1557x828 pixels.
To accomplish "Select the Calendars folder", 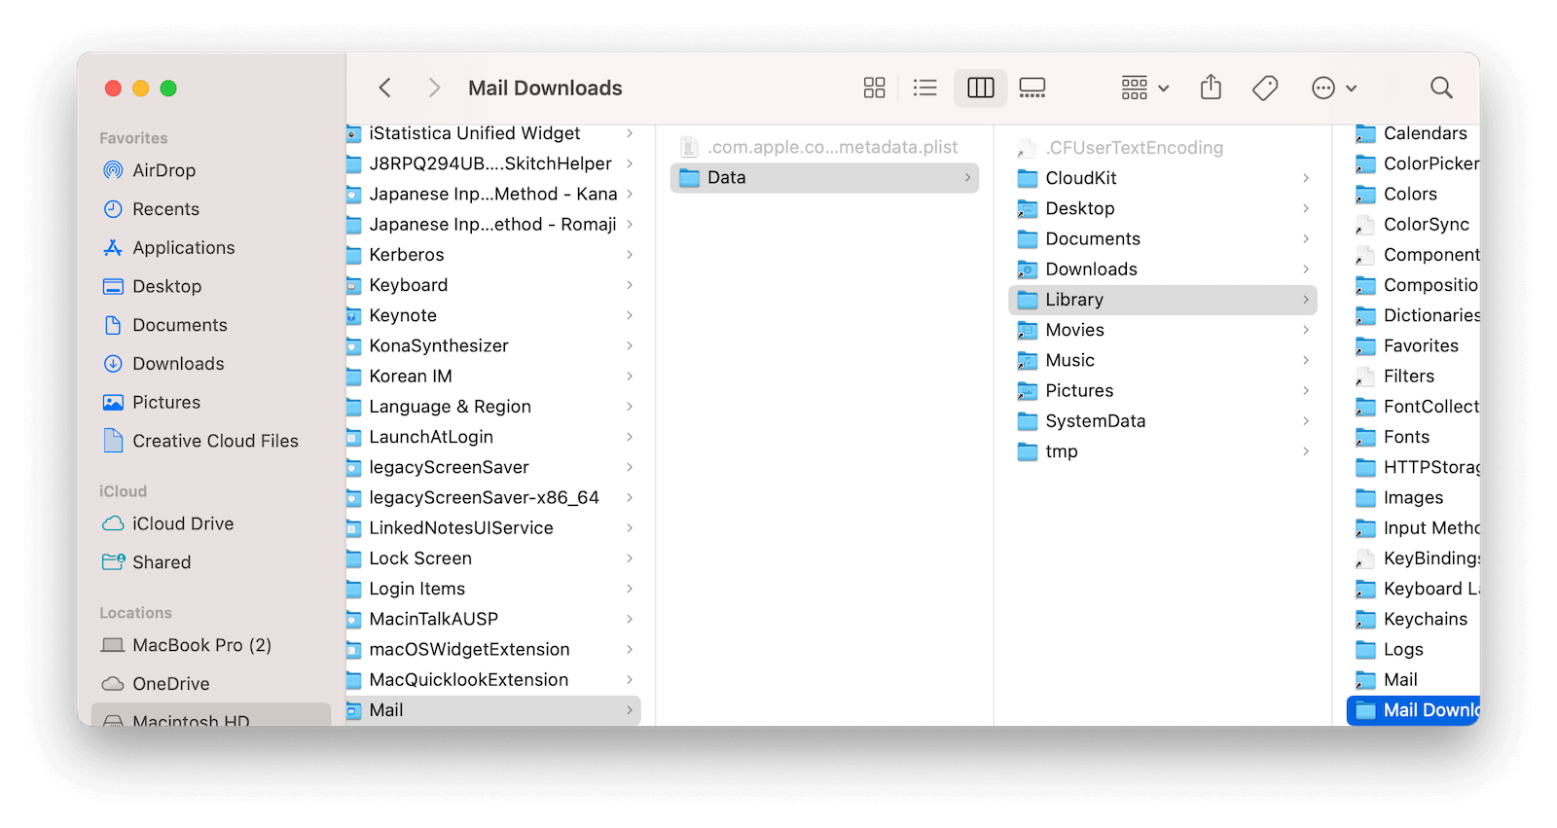I will coord(1413,133).
